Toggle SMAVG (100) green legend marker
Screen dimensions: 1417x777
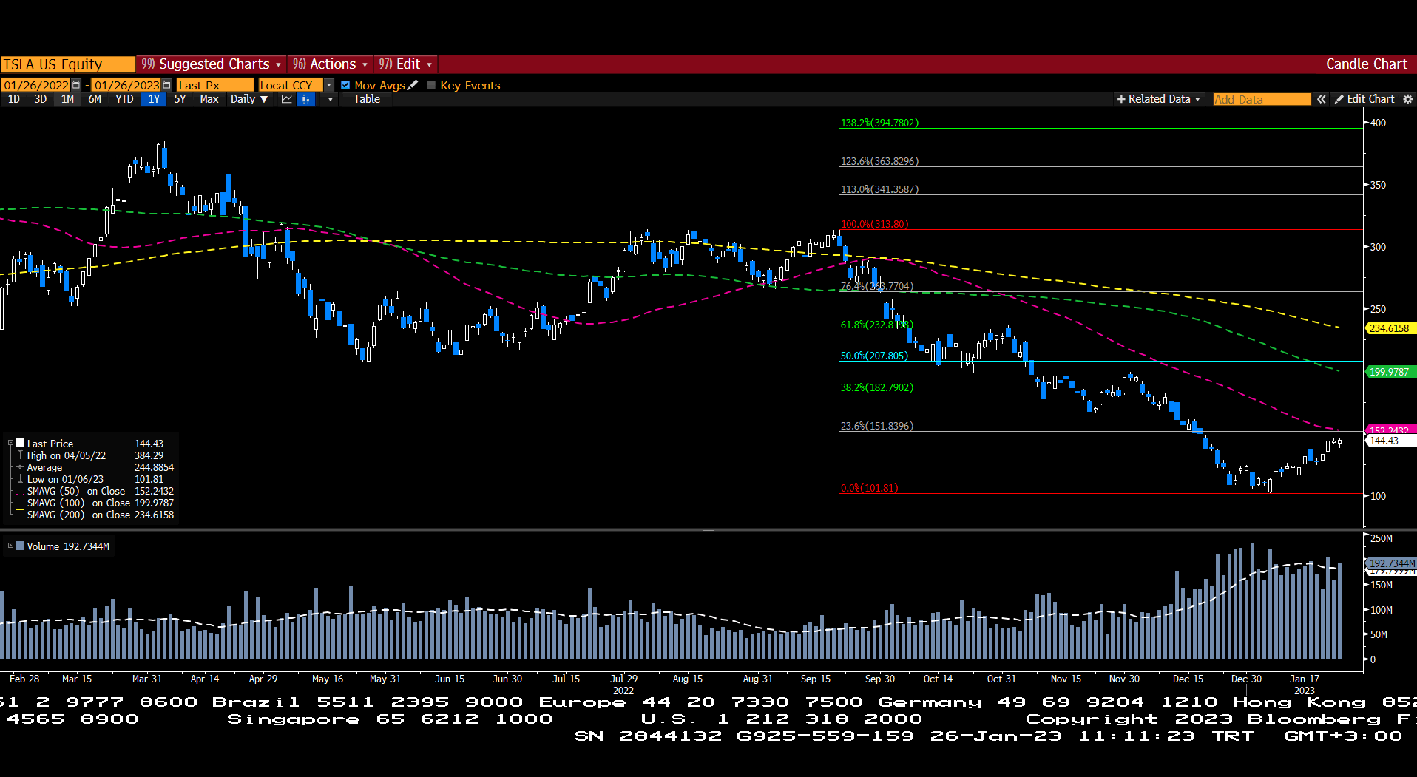coord(20,503)
